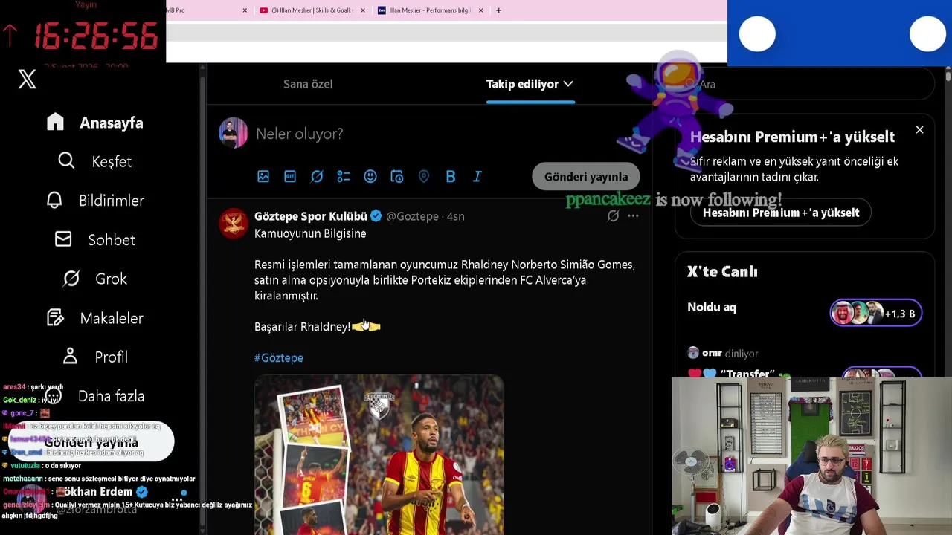Open Keşfet search icon in sidebar
The height and width of the screenshot is (535, 952).
(x=66, y=160)
